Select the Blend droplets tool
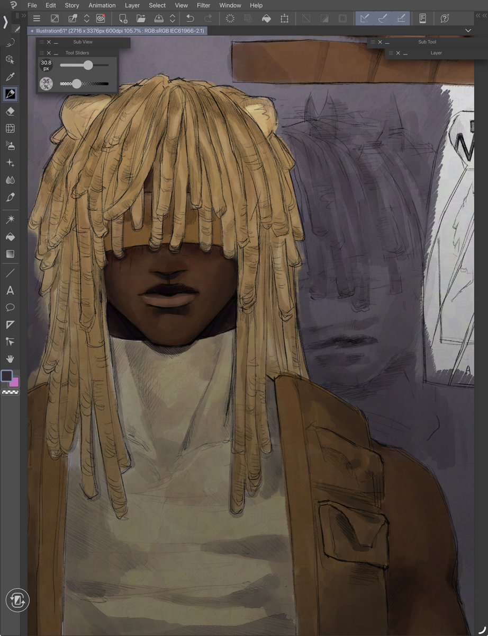The height and width of the screenshot is (636, 488). click(10, 180)
